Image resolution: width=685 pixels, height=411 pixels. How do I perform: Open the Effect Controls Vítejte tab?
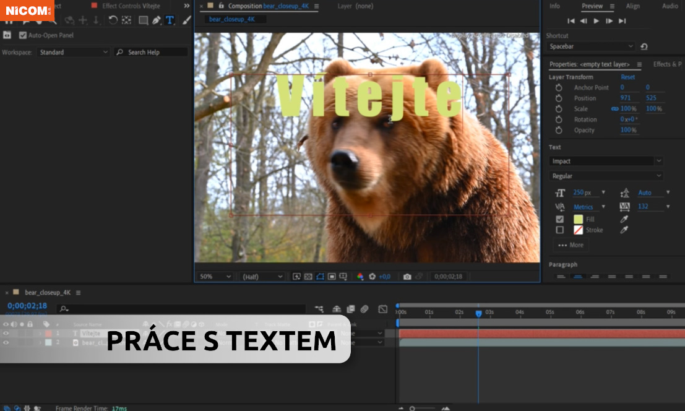(x=131, y=6)
